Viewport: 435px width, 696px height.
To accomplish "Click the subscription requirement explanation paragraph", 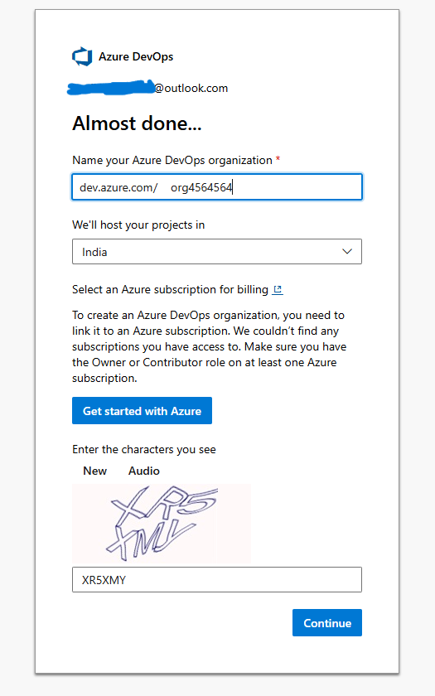I will click(209, 346).
